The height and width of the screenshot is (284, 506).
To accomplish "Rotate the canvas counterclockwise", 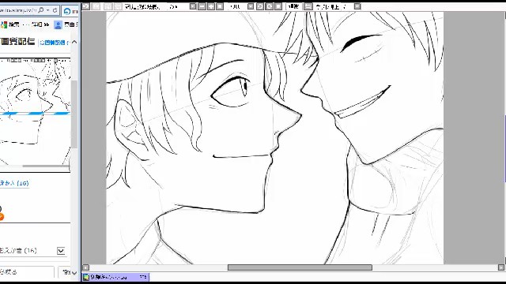I will tap(260, 6).
